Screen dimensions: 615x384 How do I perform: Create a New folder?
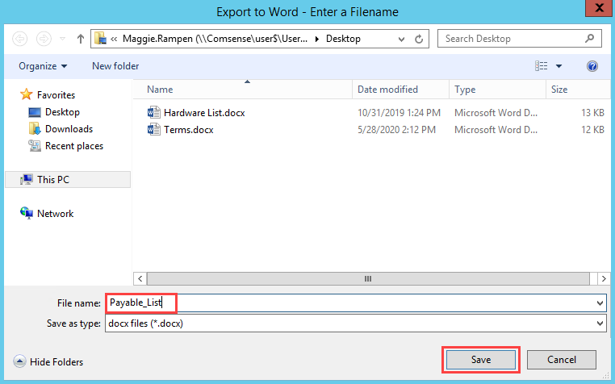115,66
